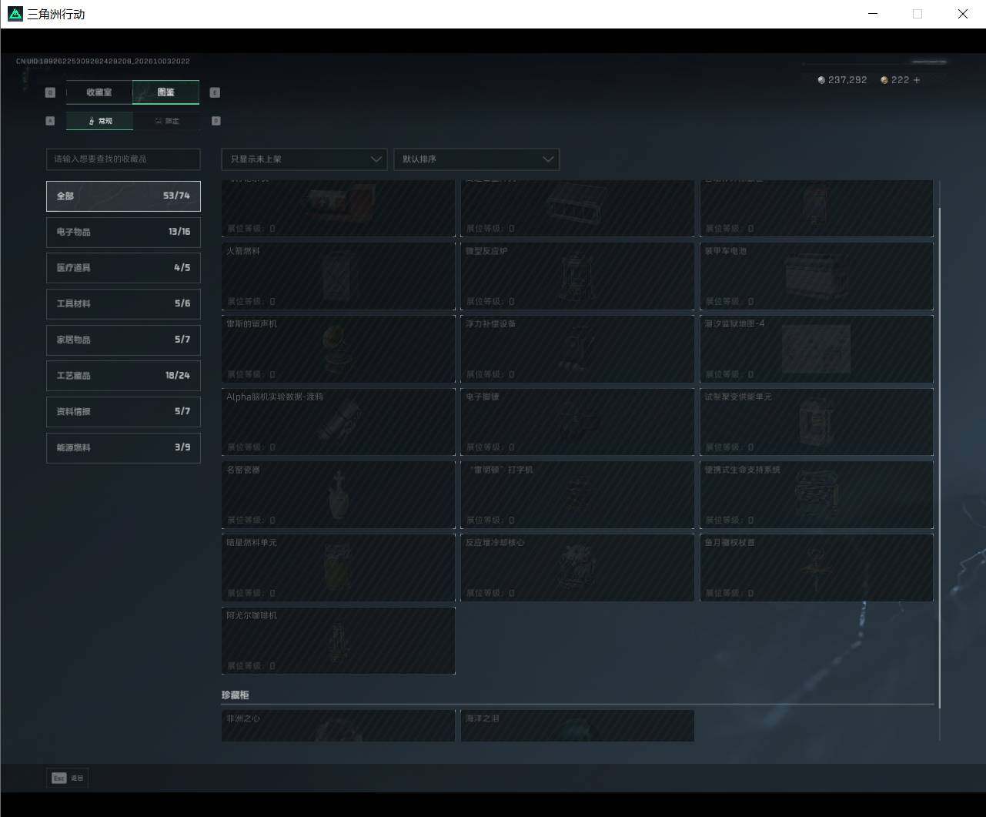Select the 便携式生命支持系统 item card
This screenshot has height=817, width=986.
[x=817, y=494]
